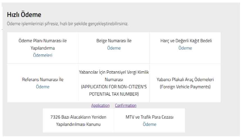Screen dimensions: 247x139
Task: Click Referans Numarası İle title
Action: (43, 79)
